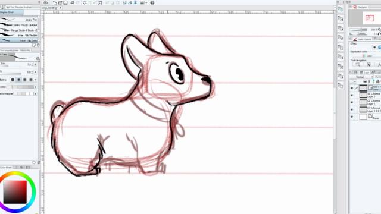Select the Inker Nib Flexible brush
Image resolution: width=381 pixels, height=214 pixels.
point(19,36)
